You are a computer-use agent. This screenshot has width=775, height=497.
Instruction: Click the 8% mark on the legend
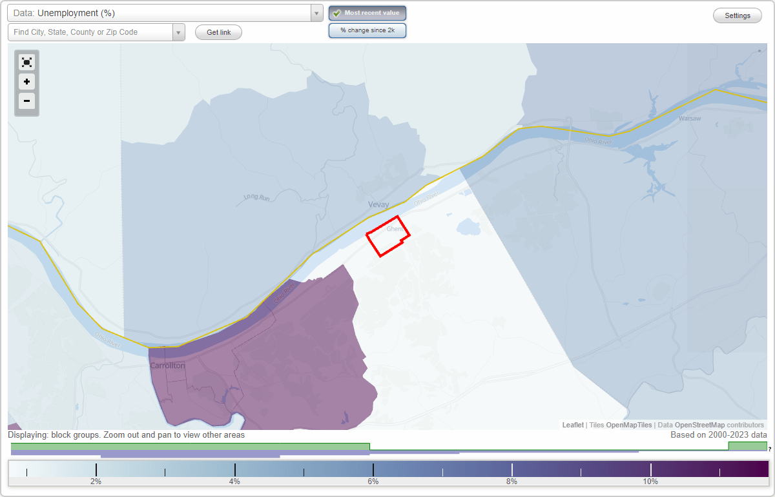[512, 482]
